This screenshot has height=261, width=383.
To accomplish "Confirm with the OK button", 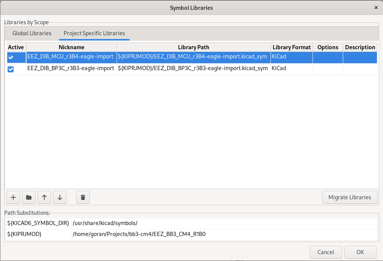I will click(x=360, y=252).
